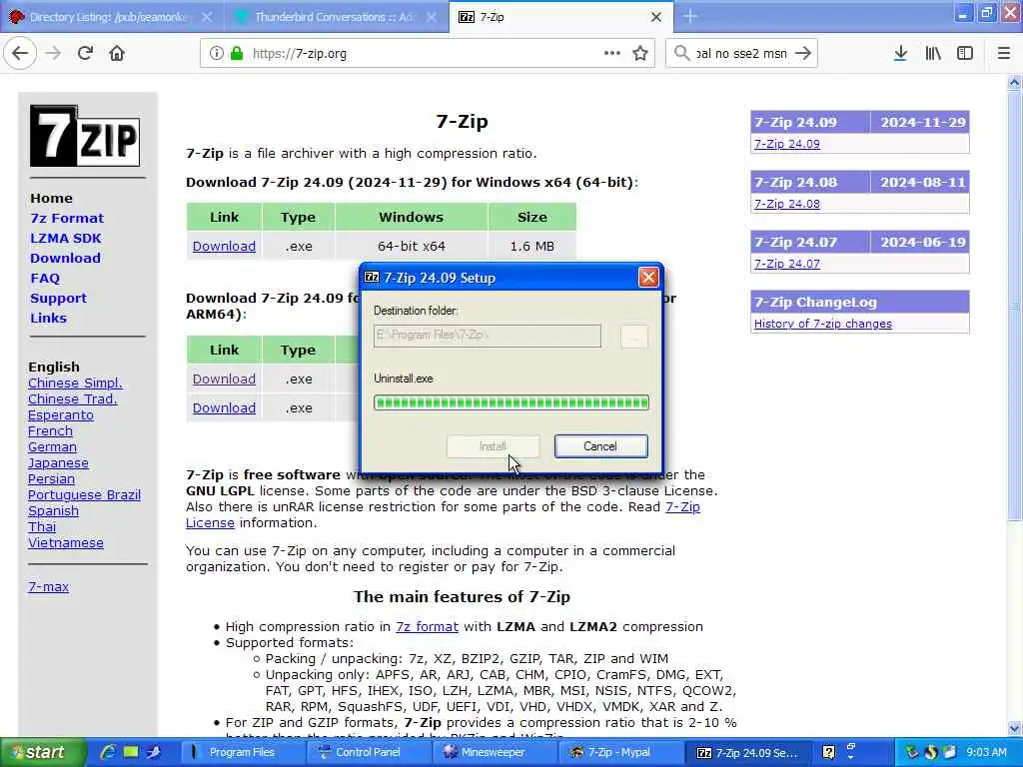Switch to 7-Zip - Mypal taskbar button
The image size is (1023, 767).
[x=619, y=752]
